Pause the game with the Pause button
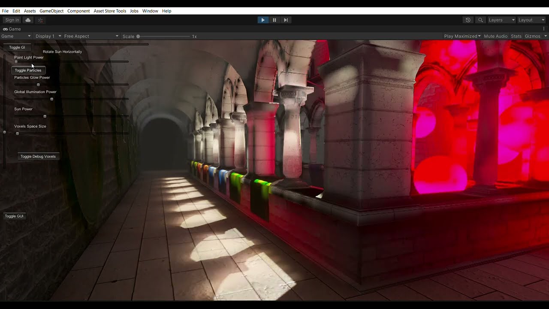The image size is (549, 309). pos(274,20)
